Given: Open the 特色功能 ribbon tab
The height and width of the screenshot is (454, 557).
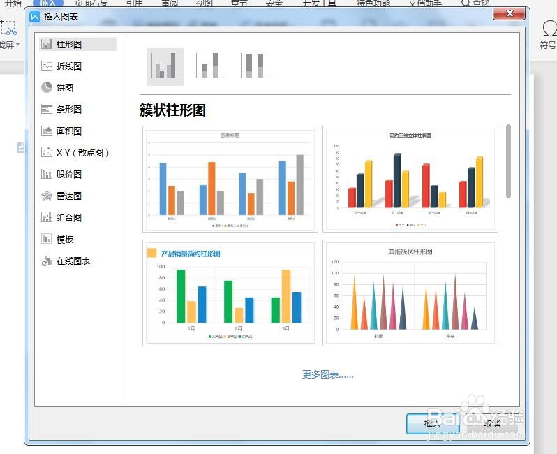Looking at the screenshot, I should click(373, 3).
